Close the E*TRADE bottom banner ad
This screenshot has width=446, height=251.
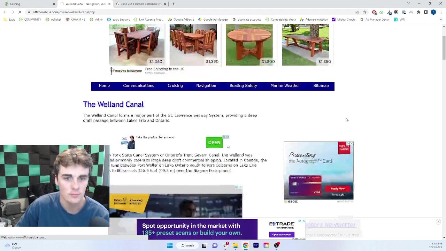(x=303, y=221)
